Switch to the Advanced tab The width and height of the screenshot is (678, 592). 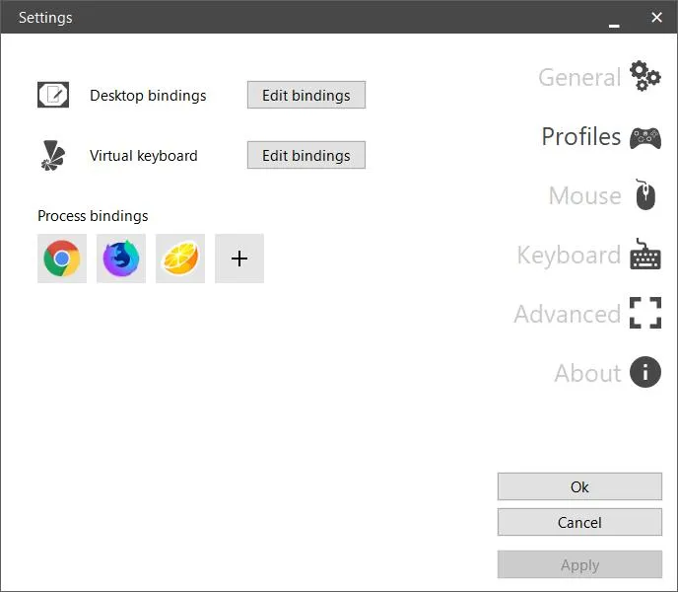[568, 314]
